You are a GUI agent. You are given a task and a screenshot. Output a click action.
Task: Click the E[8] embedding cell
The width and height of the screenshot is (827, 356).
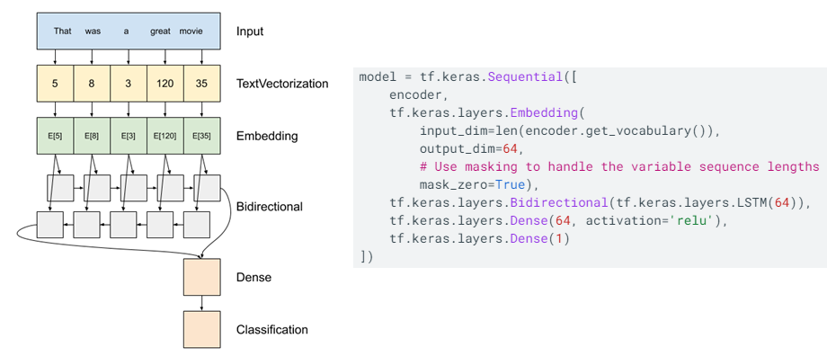pyautogui.click(x=92, y=136)
